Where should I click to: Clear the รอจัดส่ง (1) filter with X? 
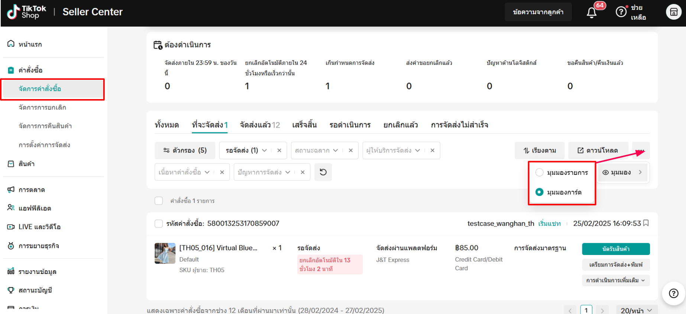pos(279,150)
